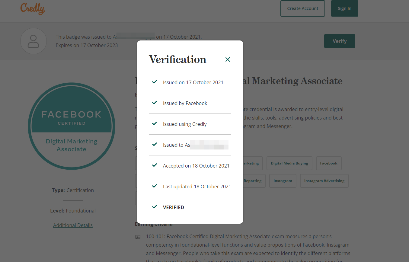Open the badge recipient's name link
Viewport: 409px width, 262px height.
pos(134,37)
